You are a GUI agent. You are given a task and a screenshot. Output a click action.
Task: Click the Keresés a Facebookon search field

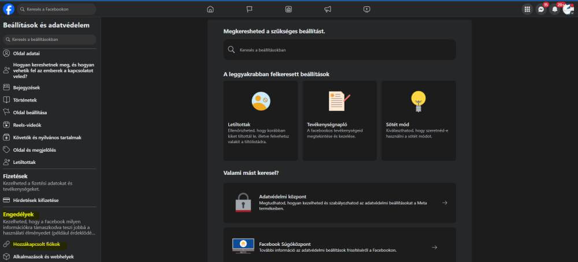pyautogui.click(x=57, y=9)
